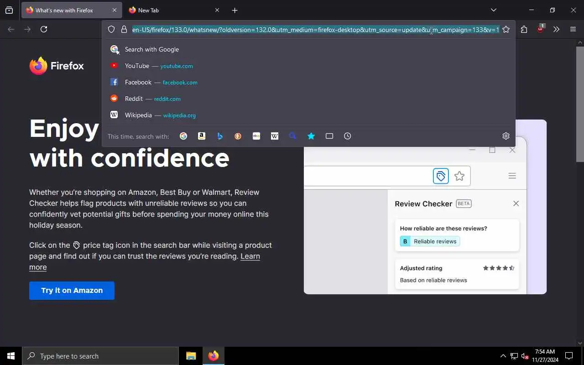Open the Extensions puzzle icon

click(524, 29)
